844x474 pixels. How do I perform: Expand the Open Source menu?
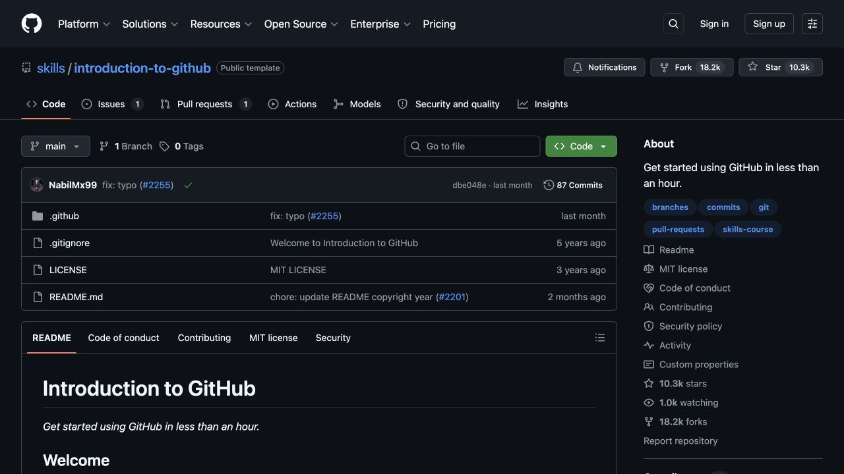[x=301, y=24]
